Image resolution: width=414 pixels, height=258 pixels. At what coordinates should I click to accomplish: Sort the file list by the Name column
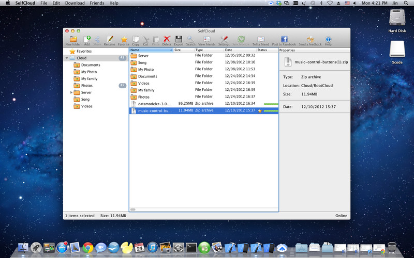pyautogui.click(x=151, y=50)
